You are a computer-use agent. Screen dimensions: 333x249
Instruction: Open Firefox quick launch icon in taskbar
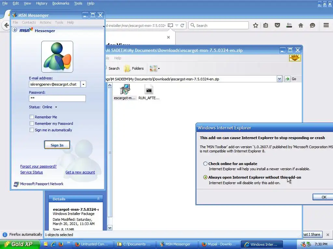[x=61, y=244]
